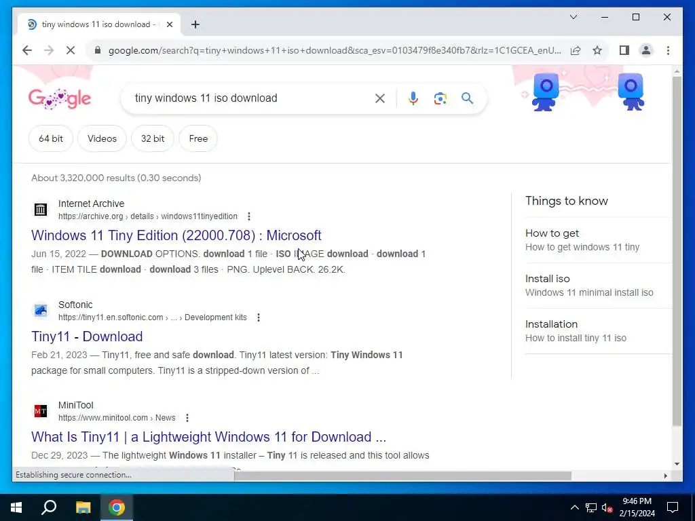
Task: Click the vertical page scrollbar thumb
Action: (677, 252)
